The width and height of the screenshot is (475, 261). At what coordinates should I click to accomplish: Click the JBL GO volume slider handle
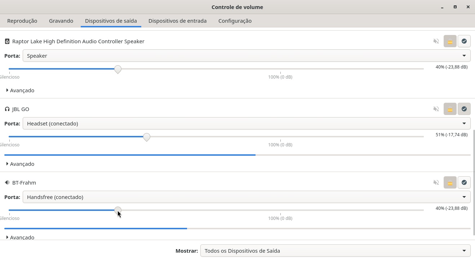pyautogui.click(x=146, y=137)
